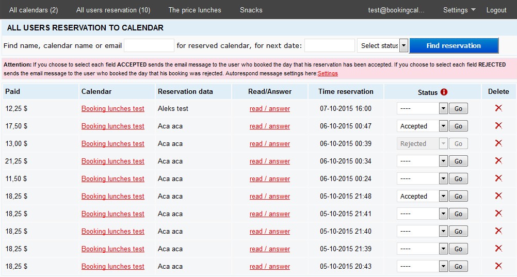Click the next date input field

329,45
